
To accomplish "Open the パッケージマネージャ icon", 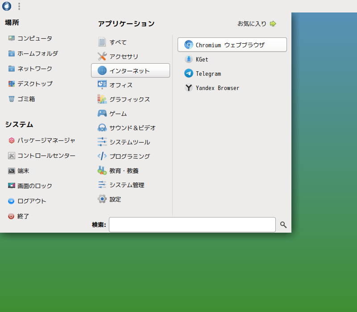I will click(12, 140).
